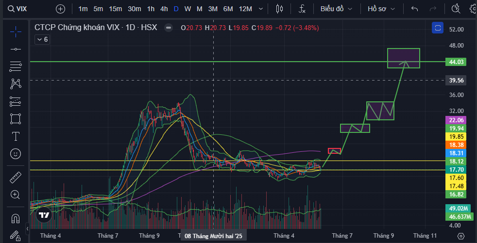The height and width of the screenshot is (243, 477).
Task: Click the 46.637M volume label
Action: pyautogui.click(x=459, y=217)
